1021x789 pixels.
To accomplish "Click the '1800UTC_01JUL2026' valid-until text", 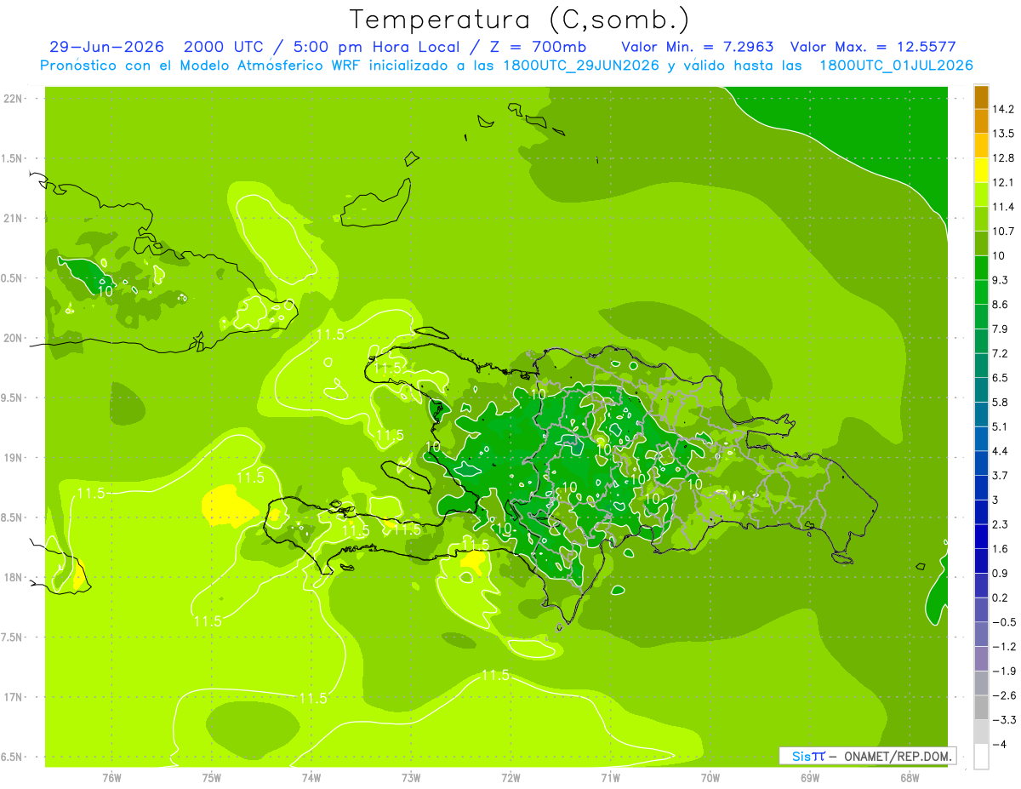I will click(896, 66).
